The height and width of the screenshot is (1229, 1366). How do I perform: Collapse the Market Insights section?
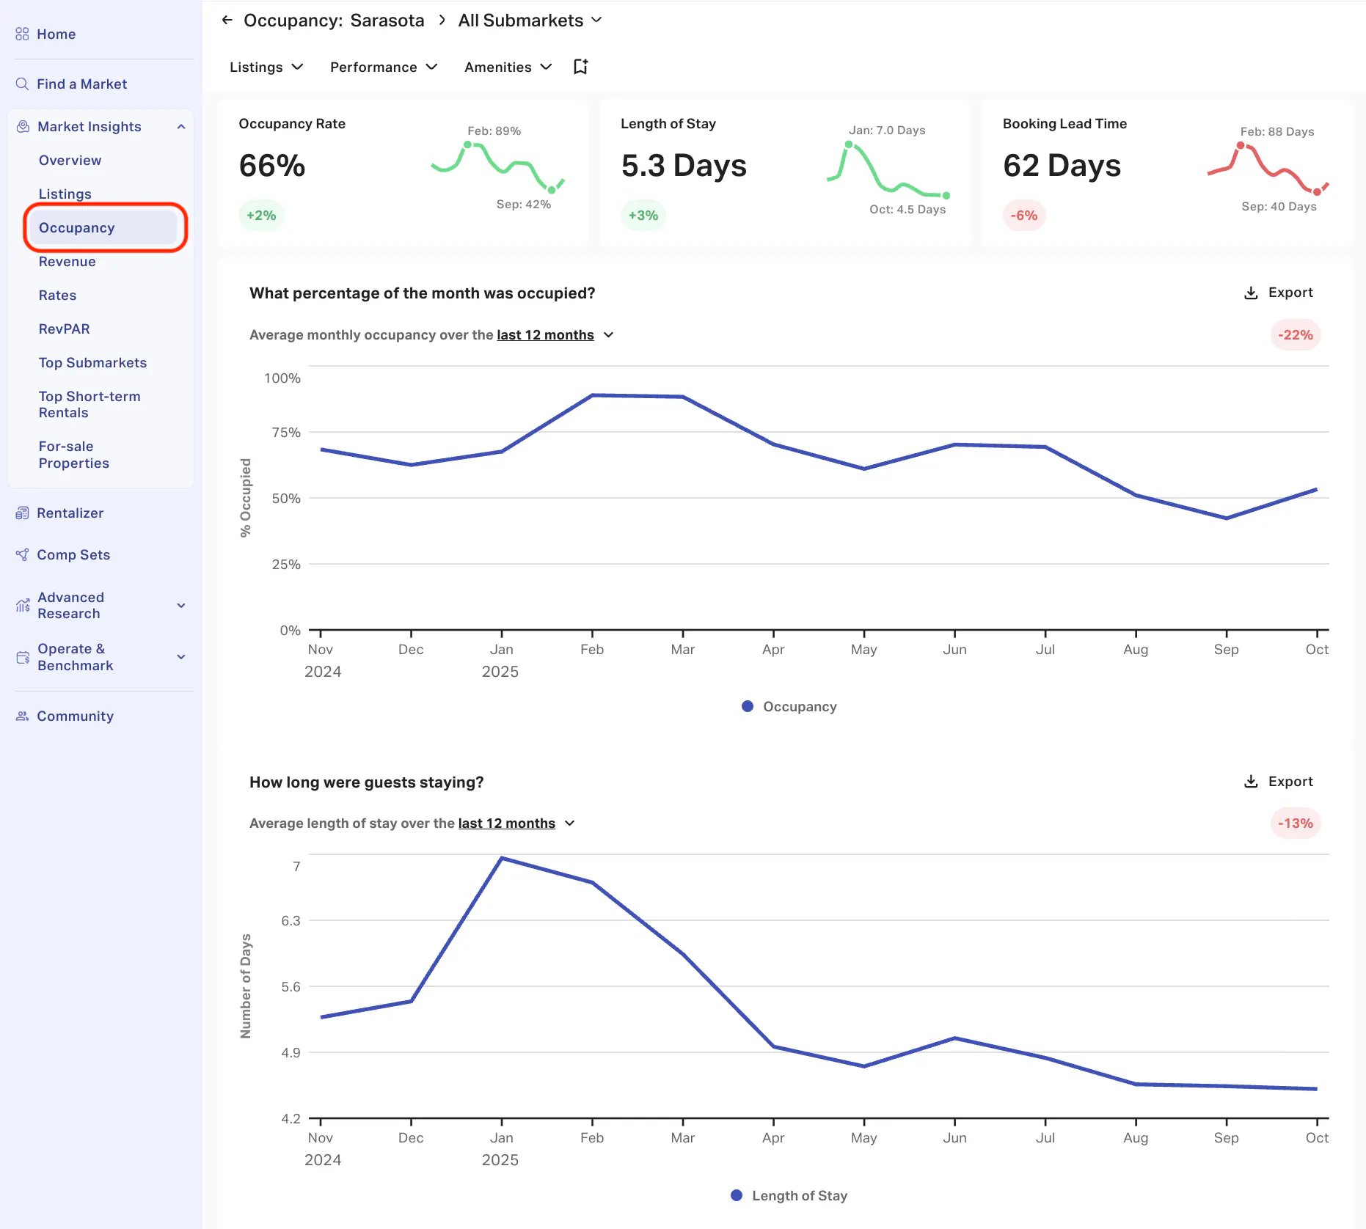(180, 127)
